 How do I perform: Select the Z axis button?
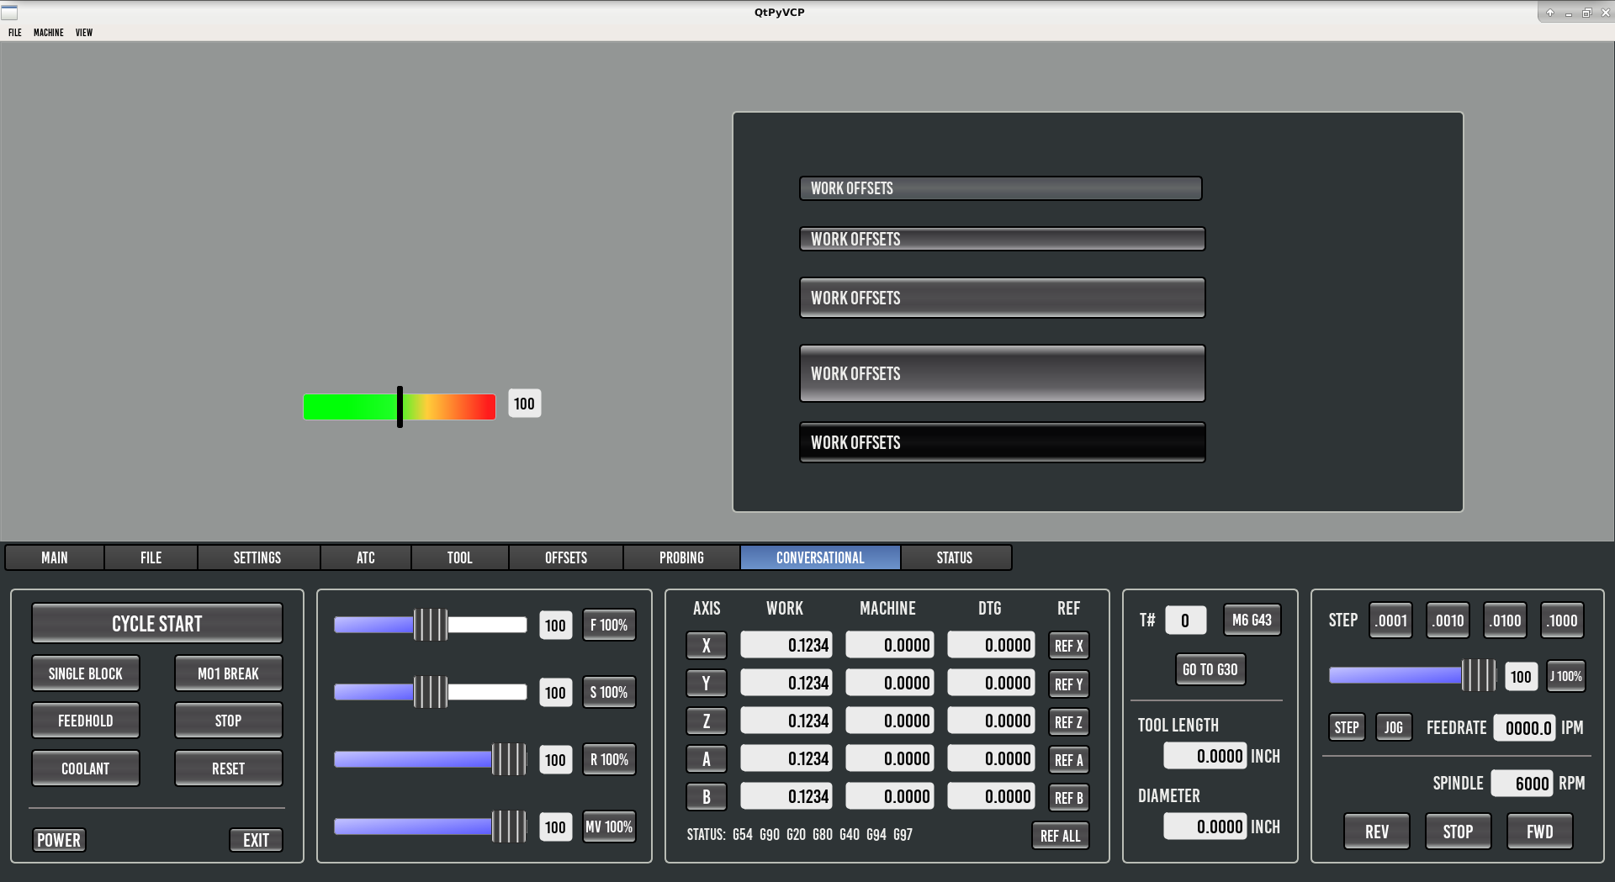pos(707,721)
